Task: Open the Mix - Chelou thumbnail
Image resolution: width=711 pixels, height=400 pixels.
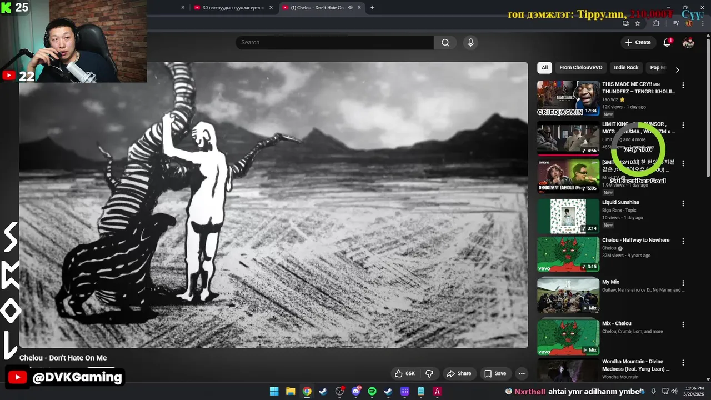Action: click(568, 337)
